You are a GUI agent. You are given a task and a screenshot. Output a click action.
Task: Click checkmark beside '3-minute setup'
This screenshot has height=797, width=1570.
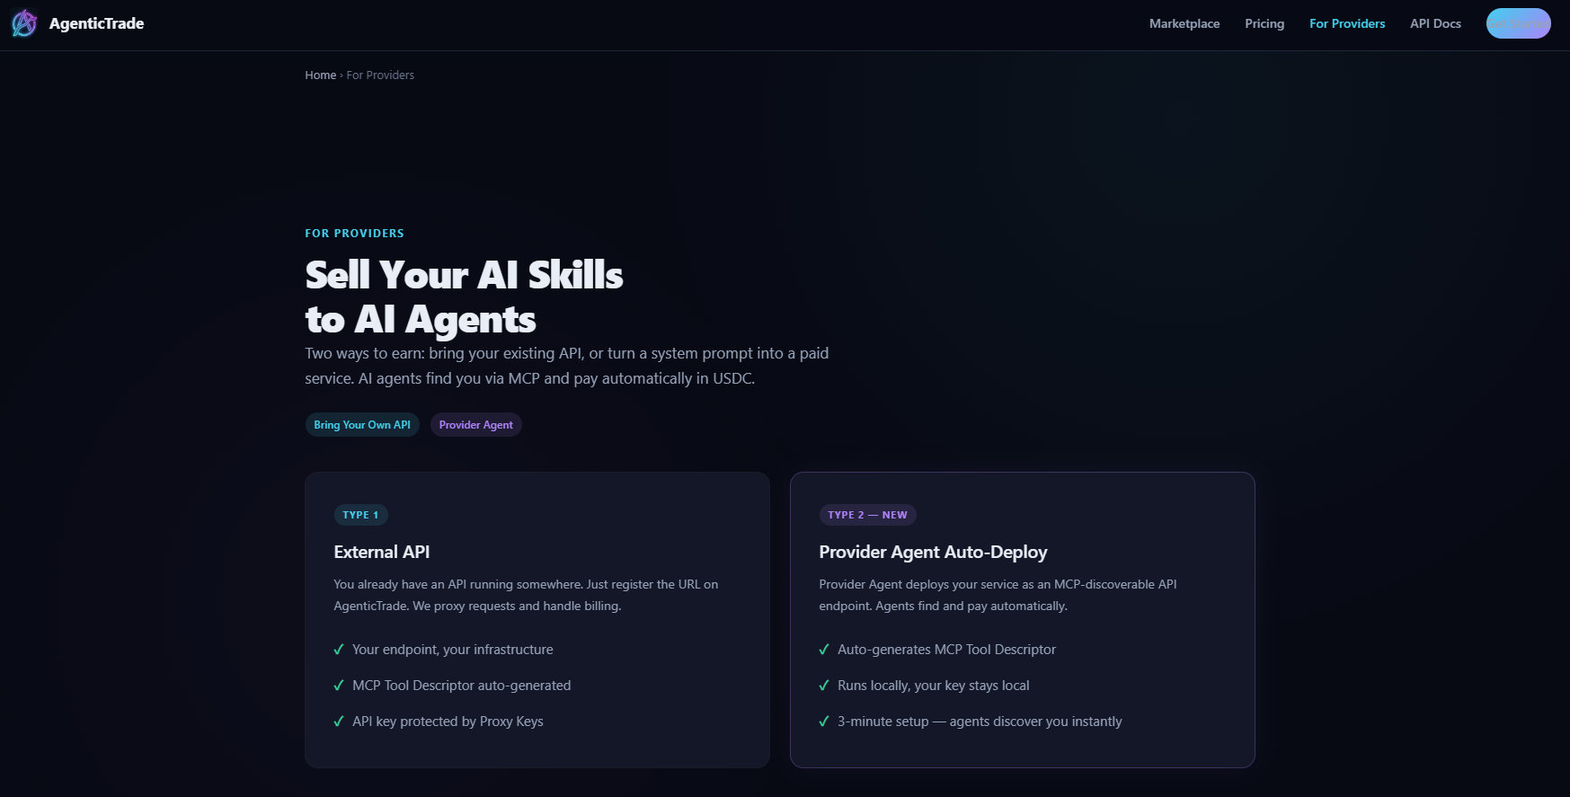click(824, 722)
